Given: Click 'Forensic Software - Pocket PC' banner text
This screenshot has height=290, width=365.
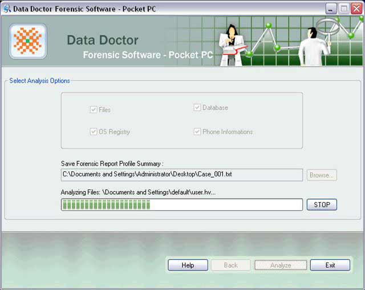Looking at the screenshot, I should click(148, 55).
